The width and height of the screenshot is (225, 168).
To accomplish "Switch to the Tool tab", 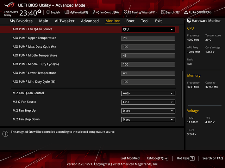I will pyautogui.click(x=145, y=21).
